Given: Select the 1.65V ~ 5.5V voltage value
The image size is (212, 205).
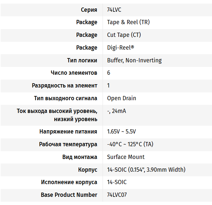Looking at the screenshot, I should pyautogui.click(x=121, y=132).
